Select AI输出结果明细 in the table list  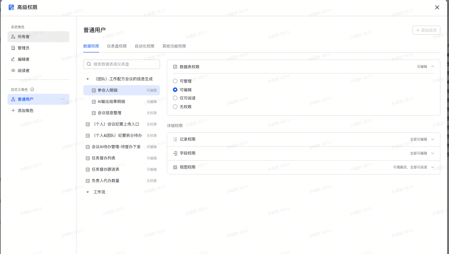[111, 102]
